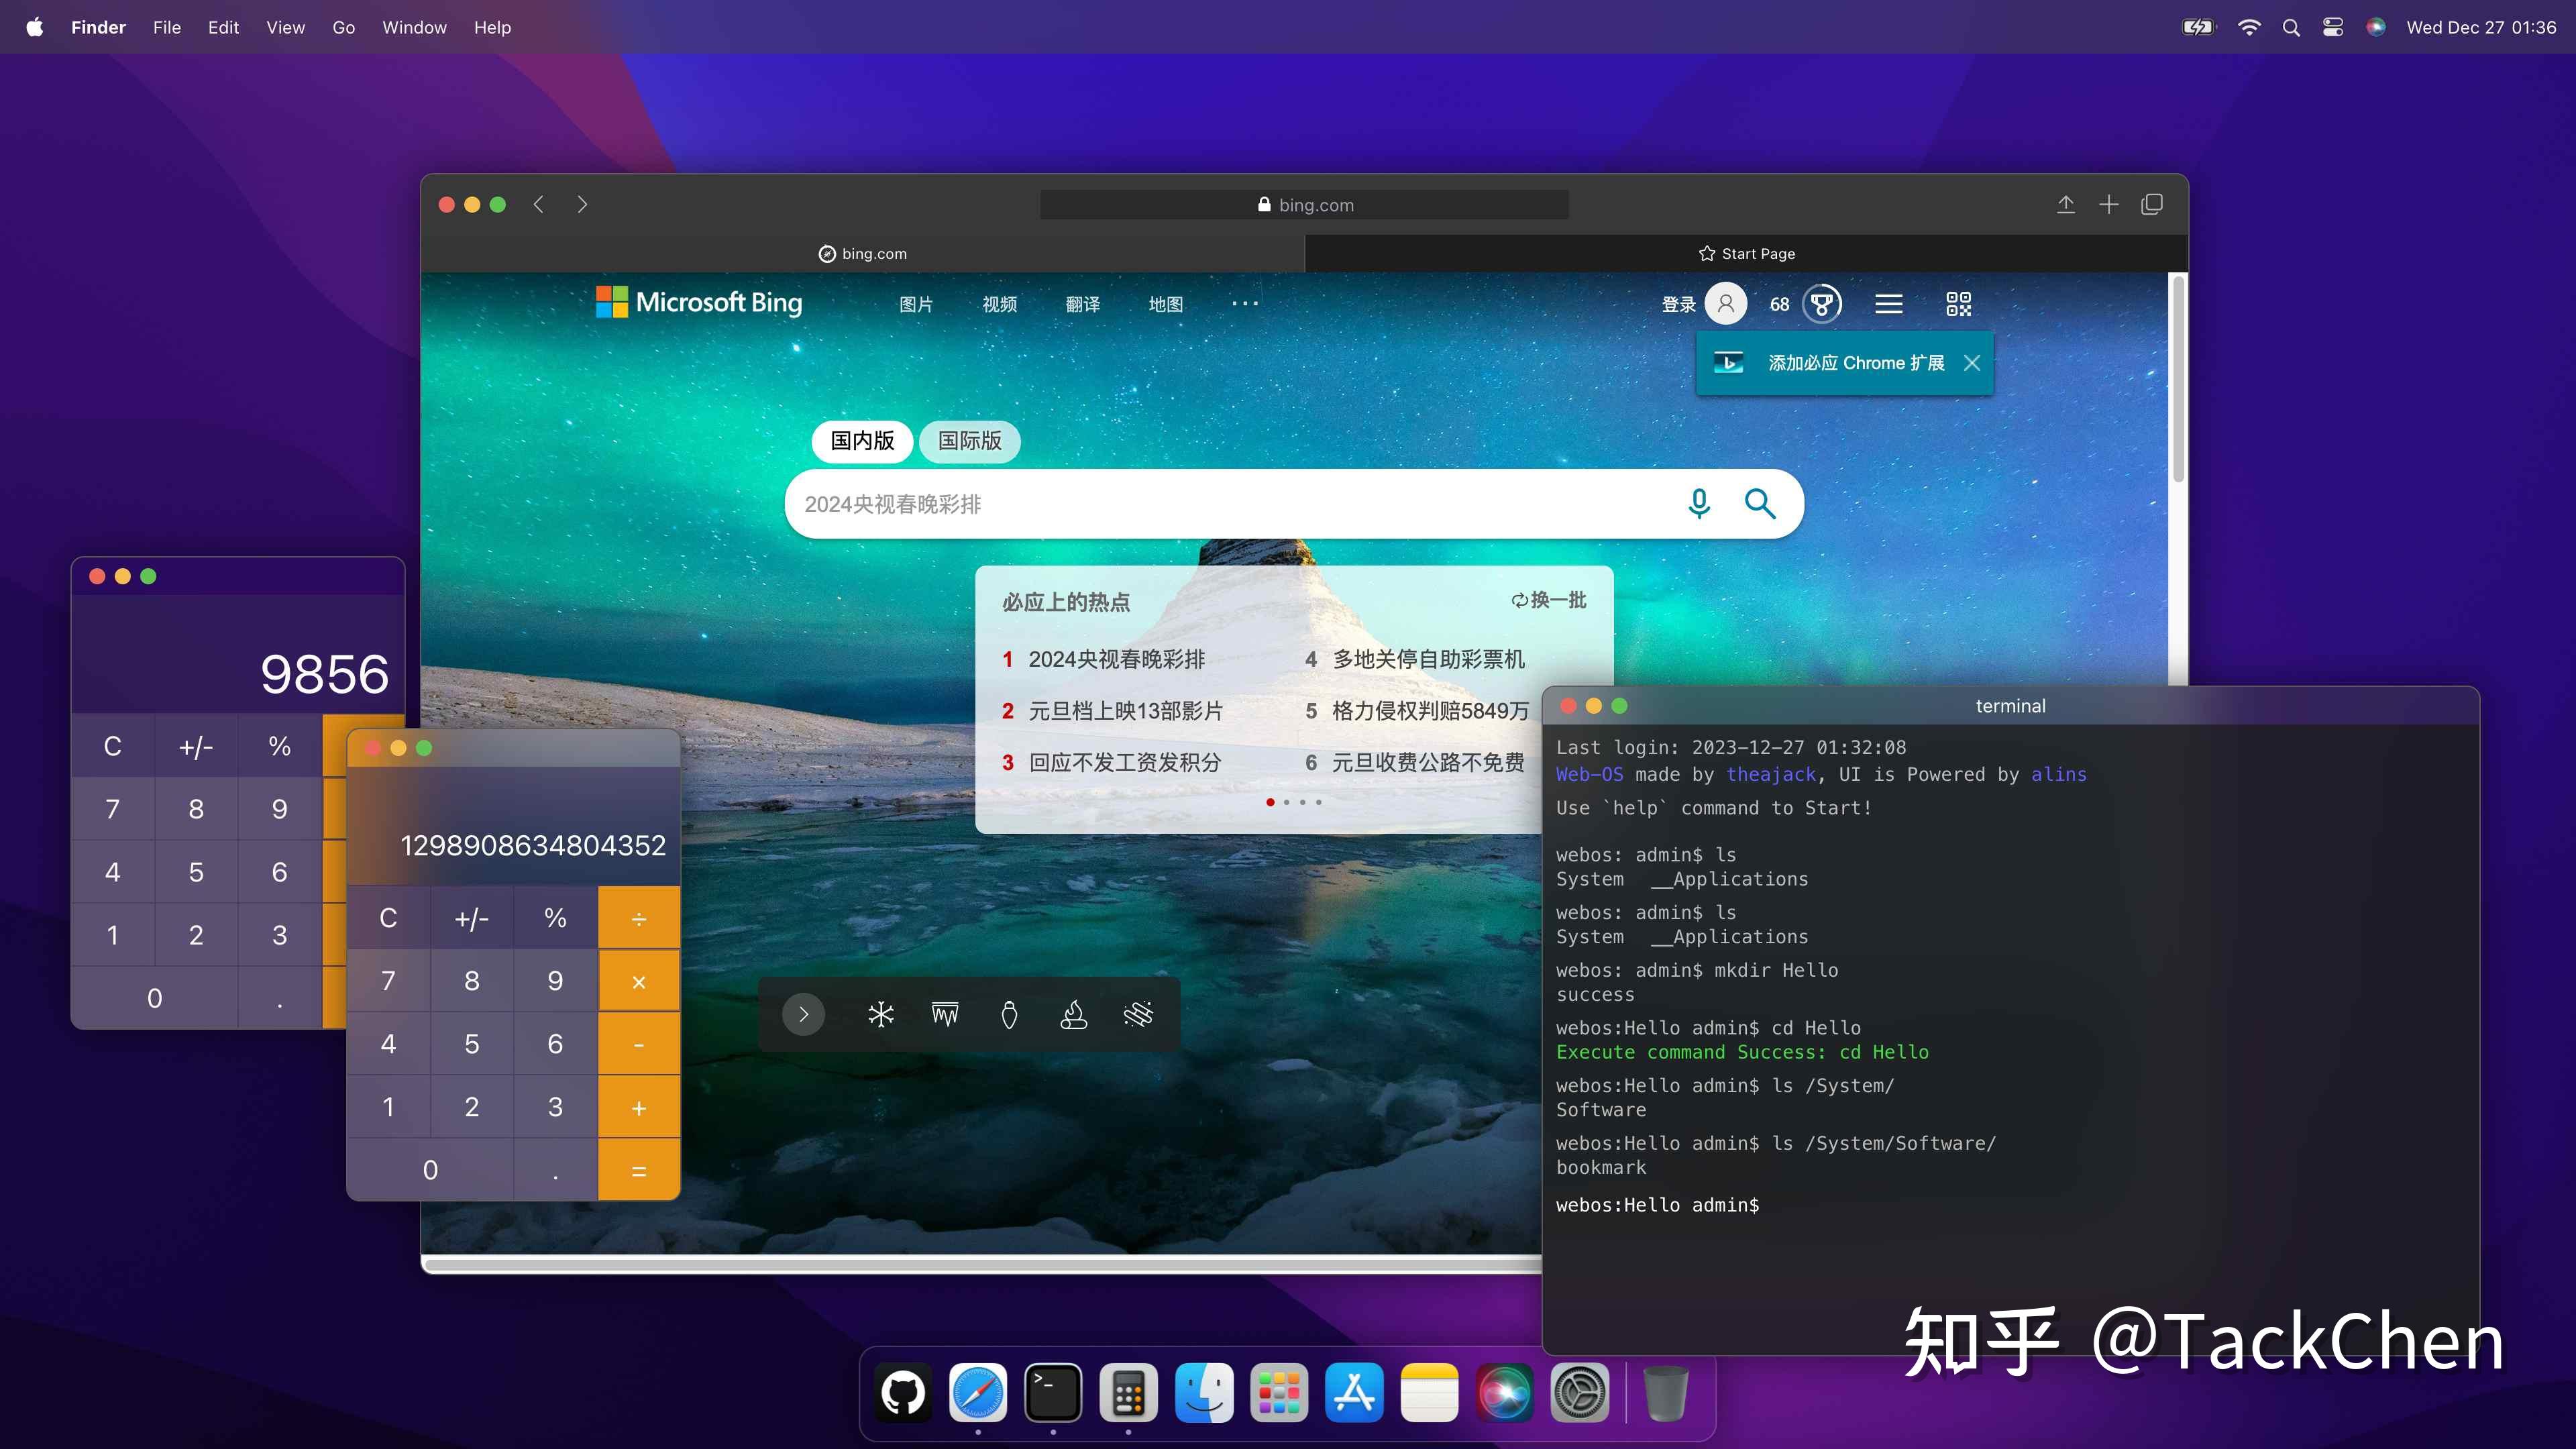The width and height of the screenshot is (2576, 1449).
Task: Open the Bing hamburger menu
Action: tap(1888, 304)
